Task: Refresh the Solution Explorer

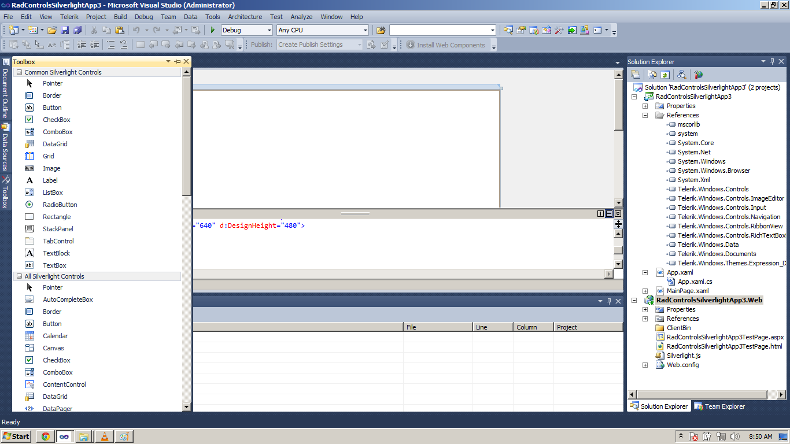Action: pos(665,75)
